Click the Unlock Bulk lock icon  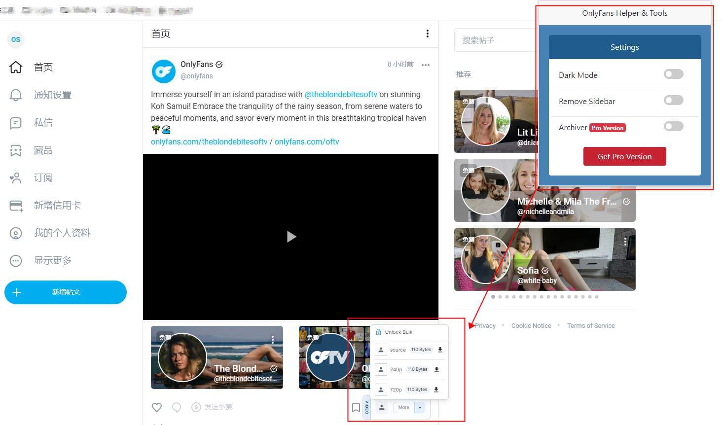[378, 332]
